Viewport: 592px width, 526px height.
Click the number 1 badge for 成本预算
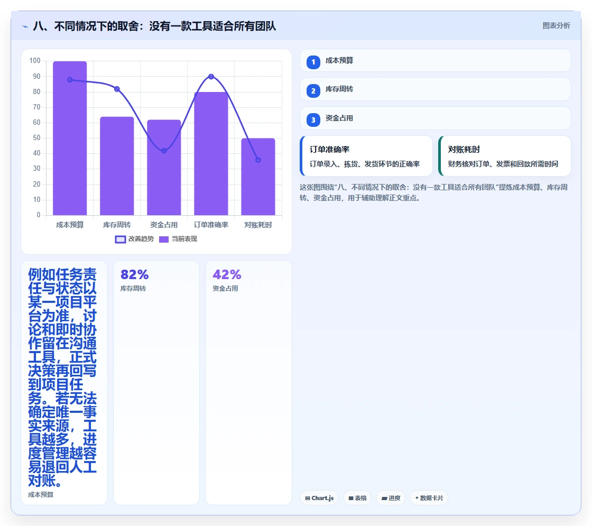coord(313,62)
